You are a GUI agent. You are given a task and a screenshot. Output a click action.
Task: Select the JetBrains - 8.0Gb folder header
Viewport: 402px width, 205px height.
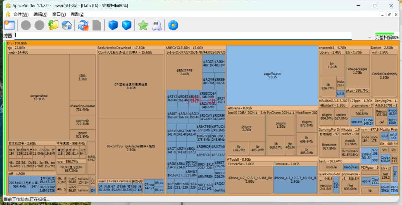(x=272, y=108)
